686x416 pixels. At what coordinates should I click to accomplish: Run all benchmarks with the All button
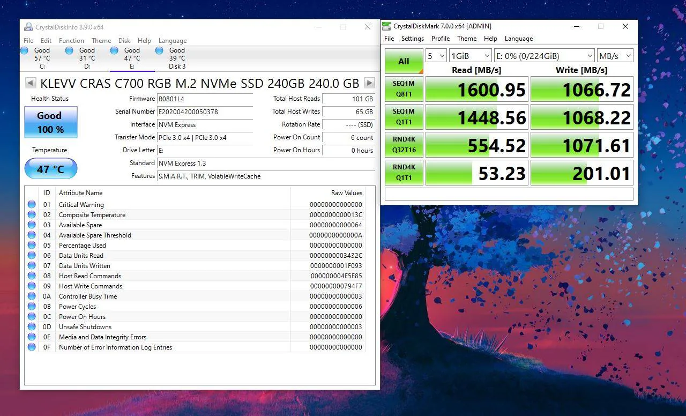(x=404, y=61)
